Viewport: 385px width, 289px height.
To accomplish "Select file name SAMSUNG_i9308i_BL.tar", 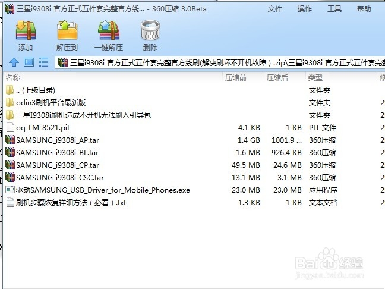I will point(58,153).
